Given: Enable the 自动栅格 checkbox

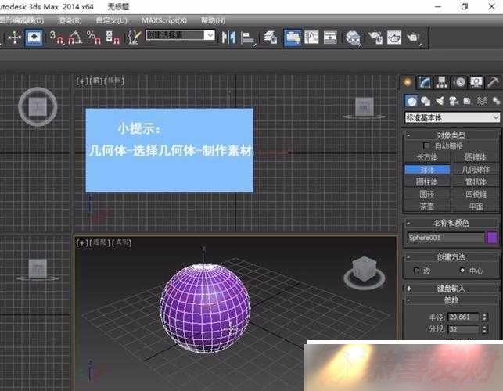Looking at the screenshot, I should point(426,146).
